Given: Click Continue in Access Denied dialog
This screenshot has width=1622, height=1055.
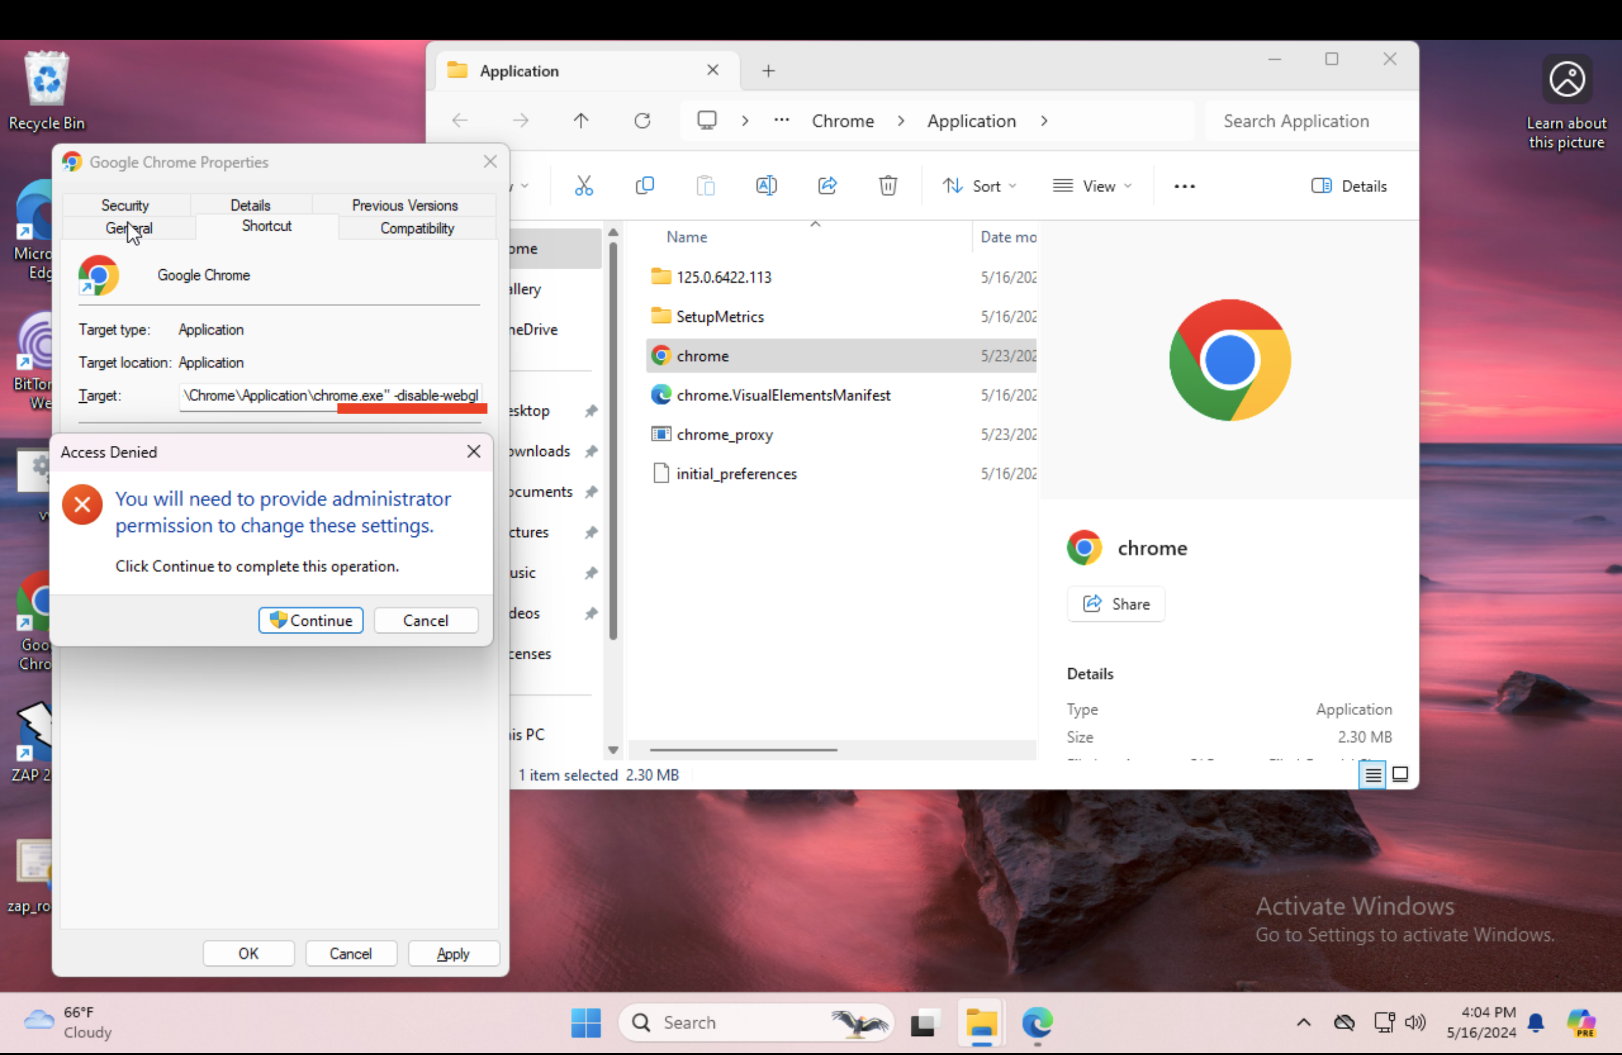Looking at the screenshot, I should [311, 620].
